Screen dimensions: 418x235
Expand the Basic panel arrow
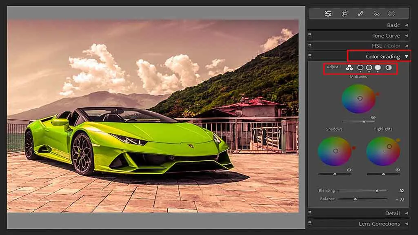(407, 25)
